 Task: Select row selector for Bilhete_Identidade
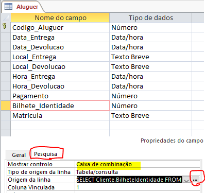pos(6,106)
